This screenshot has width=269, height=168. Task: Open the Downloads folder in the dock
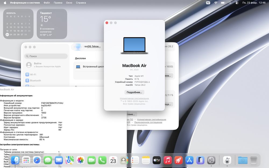243,160
